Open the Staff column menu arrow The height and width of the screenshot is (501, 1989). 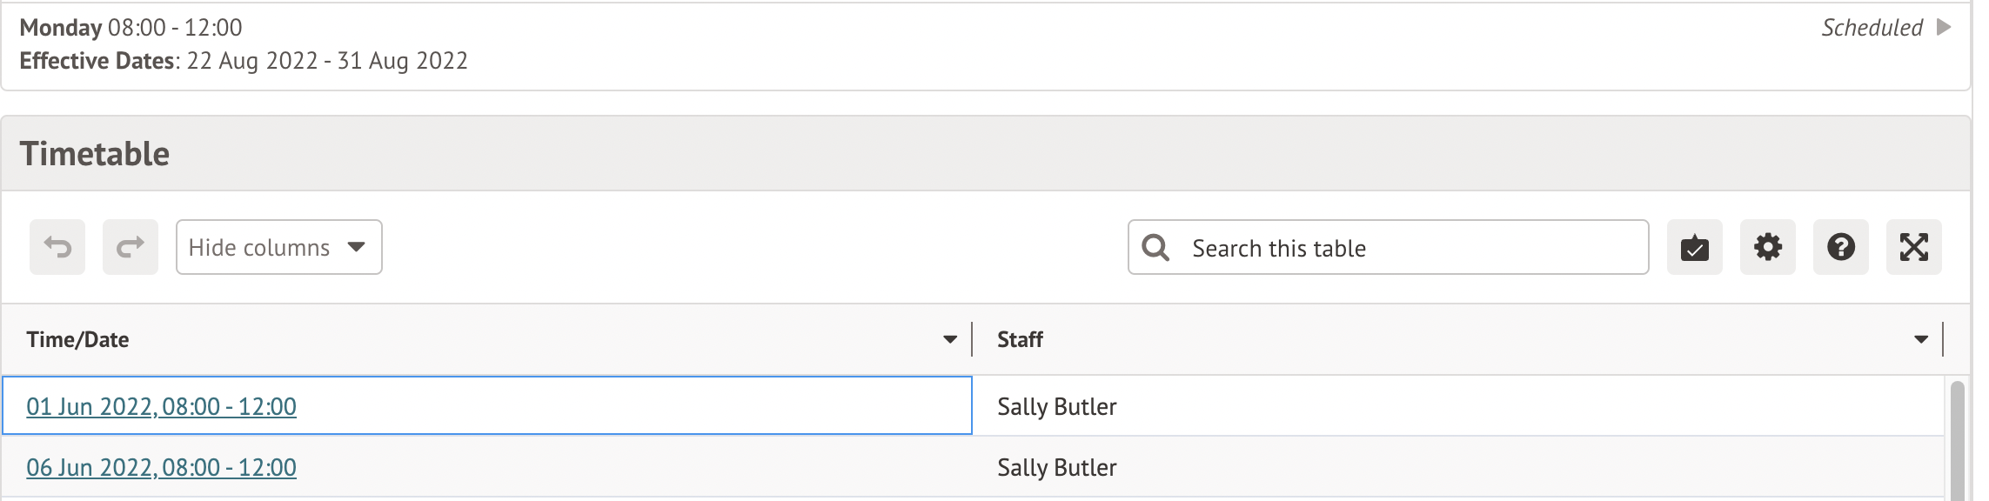[1921, 339]
